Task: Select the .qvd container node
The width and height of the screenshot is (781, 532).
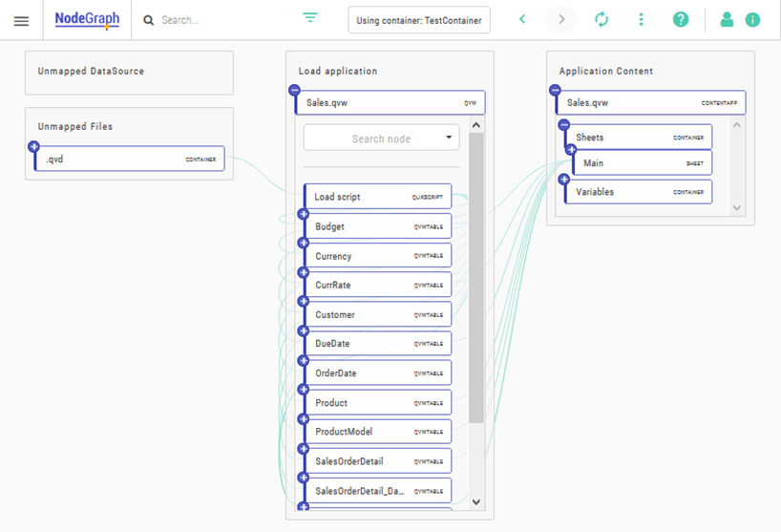Action: pos(130,159)
